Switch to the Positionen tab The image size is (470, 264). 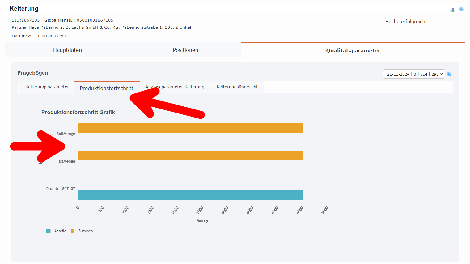(x=185, y=50)
